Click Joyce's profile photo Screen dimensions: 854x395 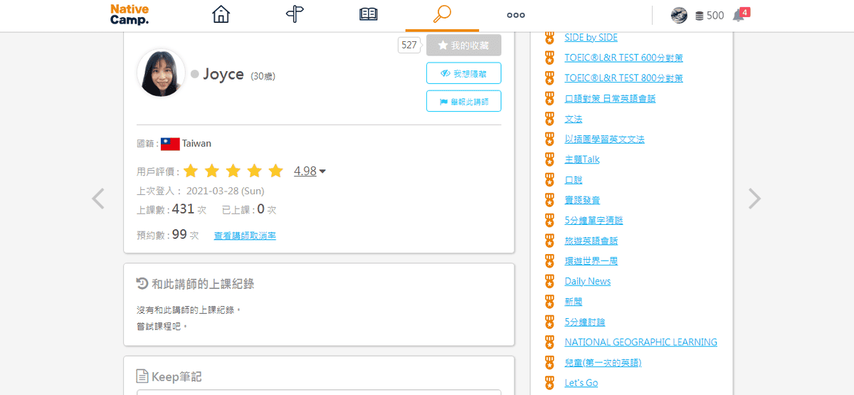pos(161,73)
